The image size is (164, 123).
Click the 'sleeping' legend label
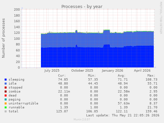pos(16,80)
